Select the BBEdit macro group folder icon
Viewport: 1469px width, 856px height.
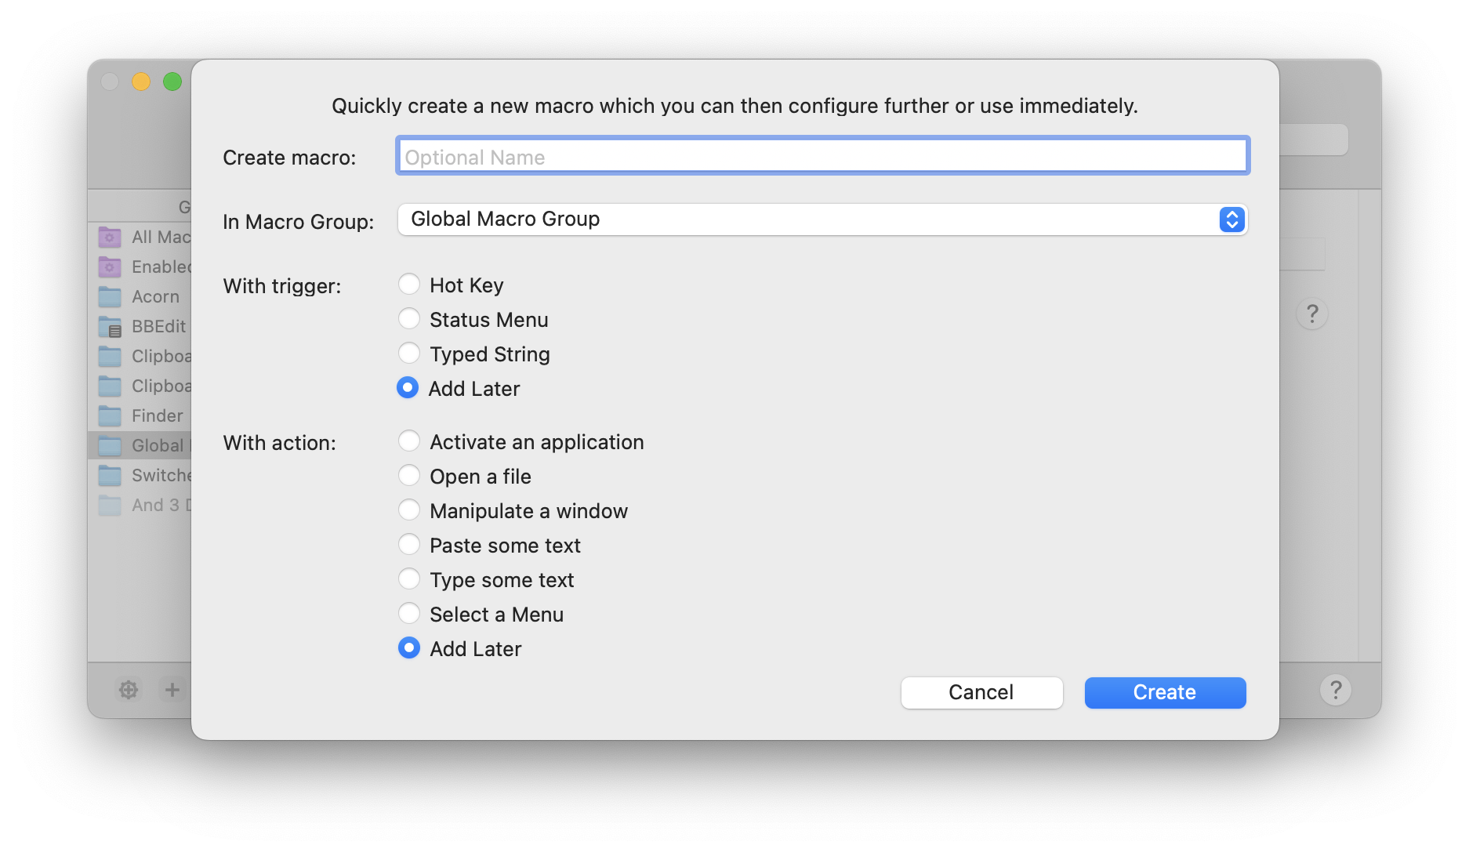(x=110, y=326)
